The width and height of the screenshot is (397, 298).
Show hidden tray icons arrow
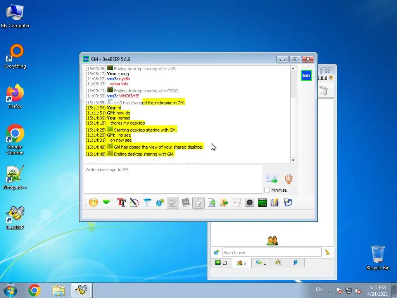(x=330, y=291)
